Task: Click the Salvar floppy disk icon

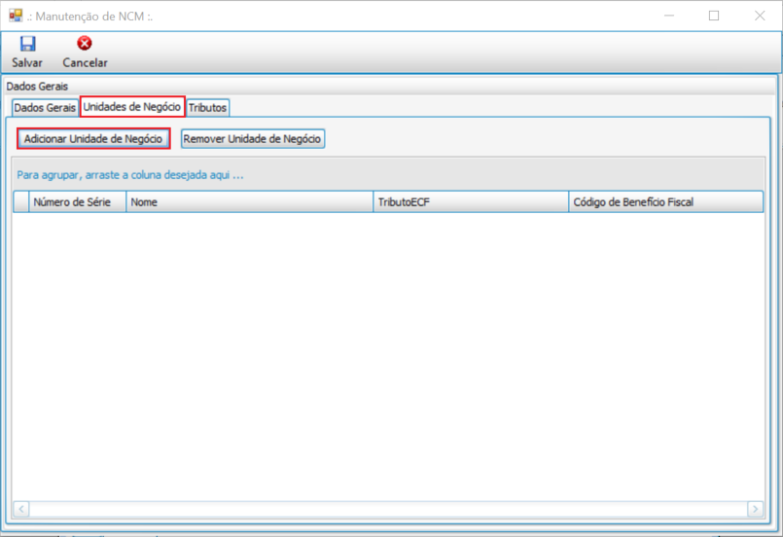Action: (x=27, y=44)
